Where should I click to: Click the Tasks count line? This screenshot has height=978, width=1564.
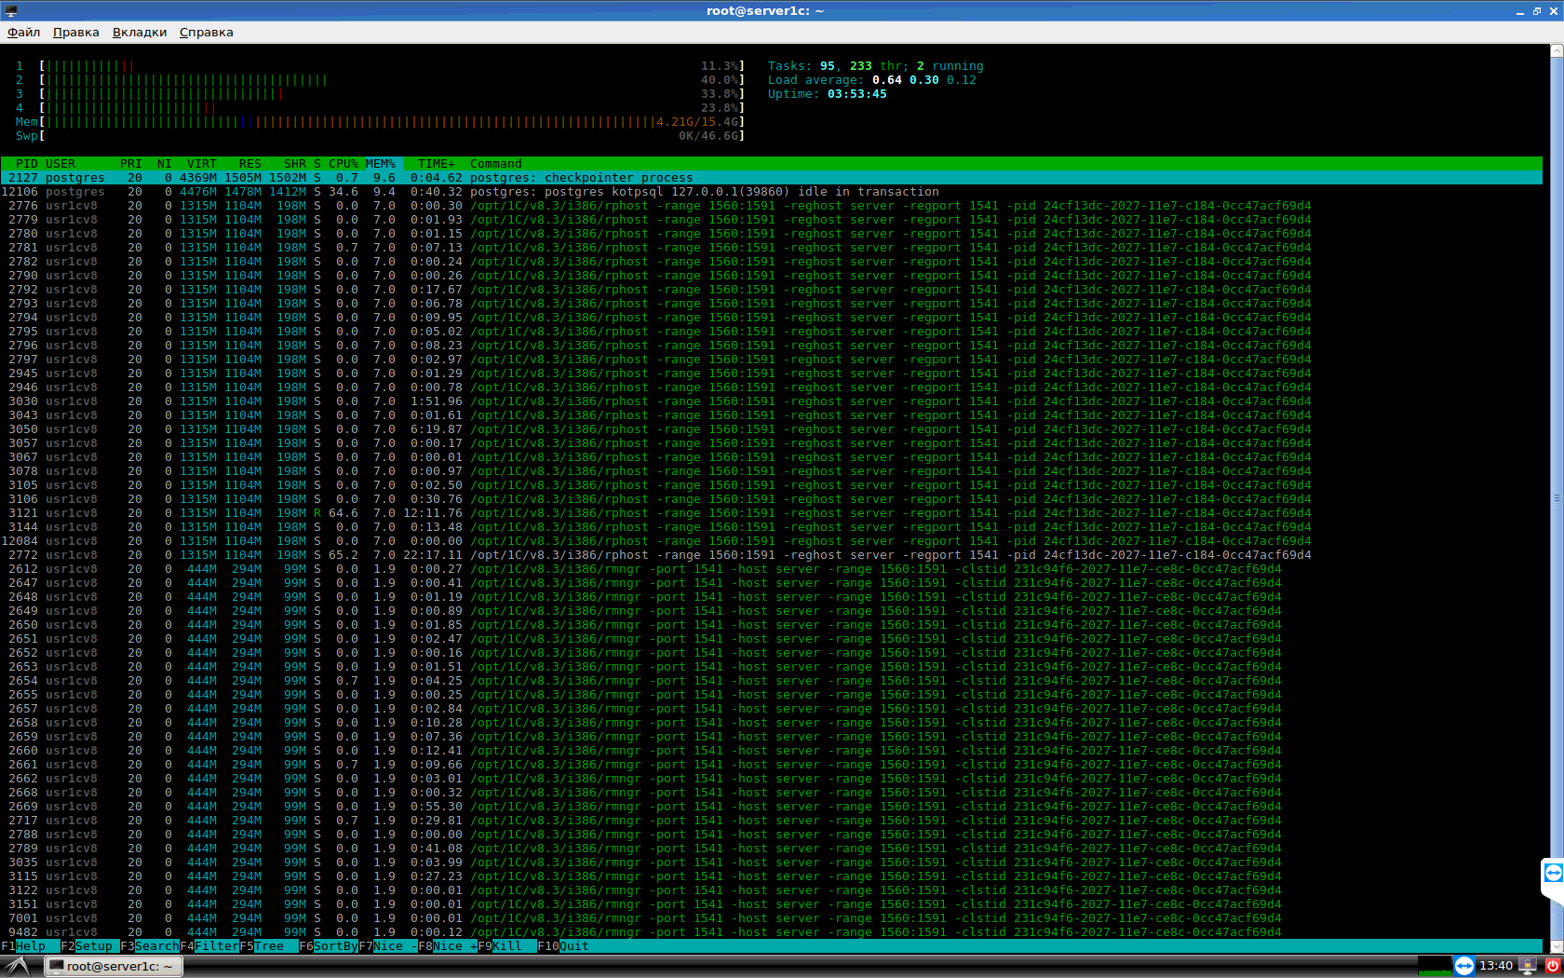point(876,66)
